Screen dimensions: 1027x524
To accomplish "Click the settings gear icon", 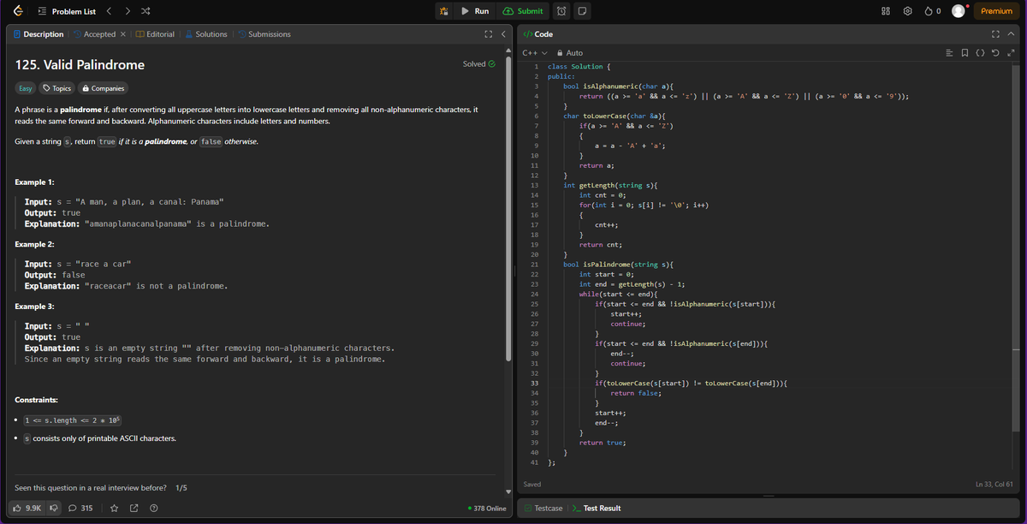I will (x=908, y=11).
